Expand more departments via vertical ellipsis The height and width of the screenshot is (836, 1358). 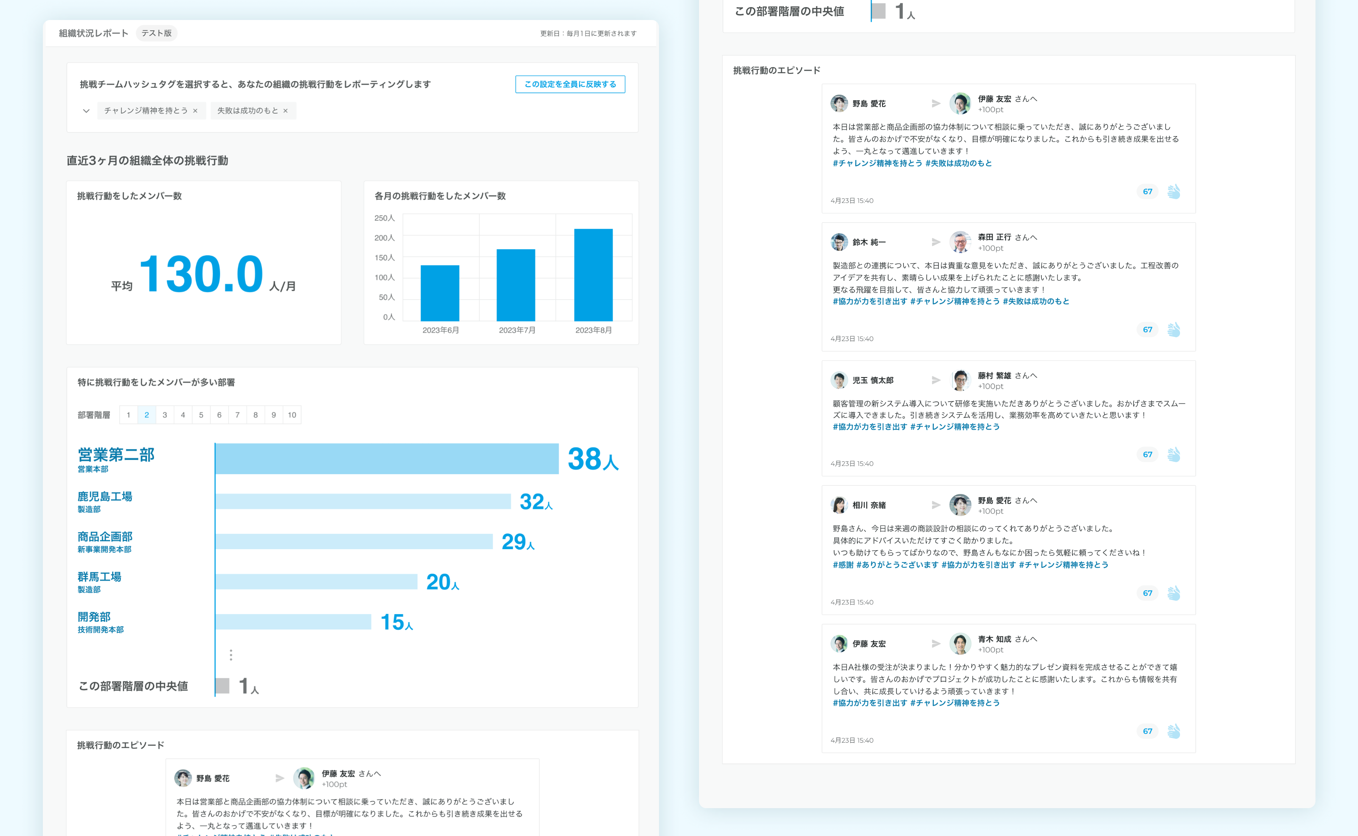click(x=231, y=655)
